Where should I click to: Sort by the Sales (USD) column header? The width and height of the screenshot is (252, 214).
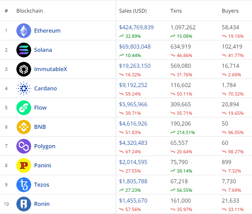point(133,11)
